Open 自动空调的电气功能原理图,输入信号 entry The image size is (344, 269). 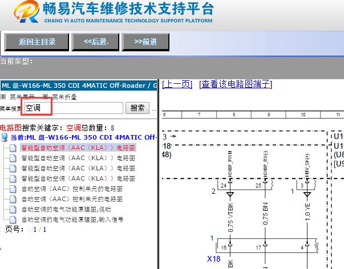click(x=72, y=219)
